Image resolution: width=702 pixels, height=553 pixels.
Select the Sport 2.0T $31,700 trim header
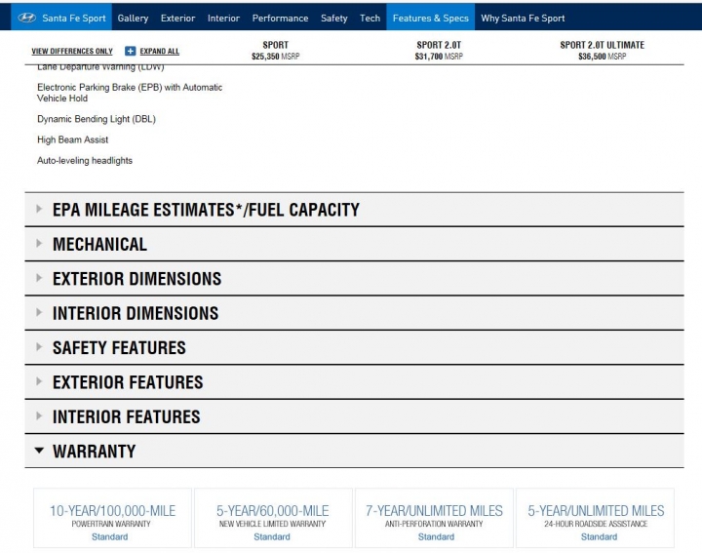pyautogui.click(x=439, y=50)
